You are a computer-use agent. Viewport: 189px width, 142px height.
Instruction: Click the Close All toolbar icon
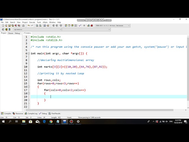point(19,25)
